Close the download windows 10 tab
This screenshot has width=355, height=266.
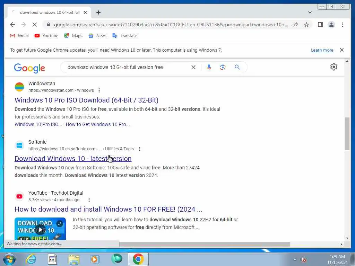click(85, 12)
